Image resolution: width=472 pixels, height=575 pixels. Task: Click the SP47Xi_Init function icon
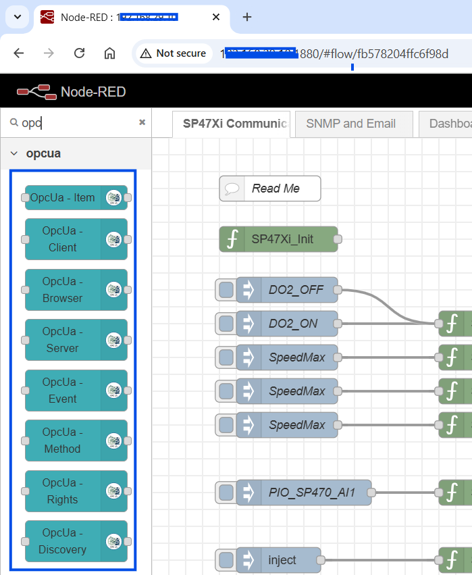click(232, 239)
